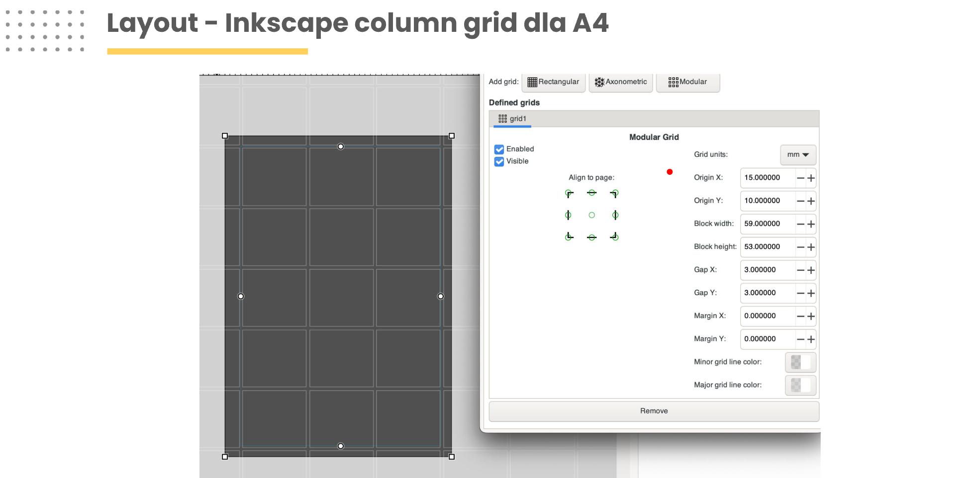974x478 pixels.
Task: Decrease Gap X with minus button
Action: [x=800, y=270]
